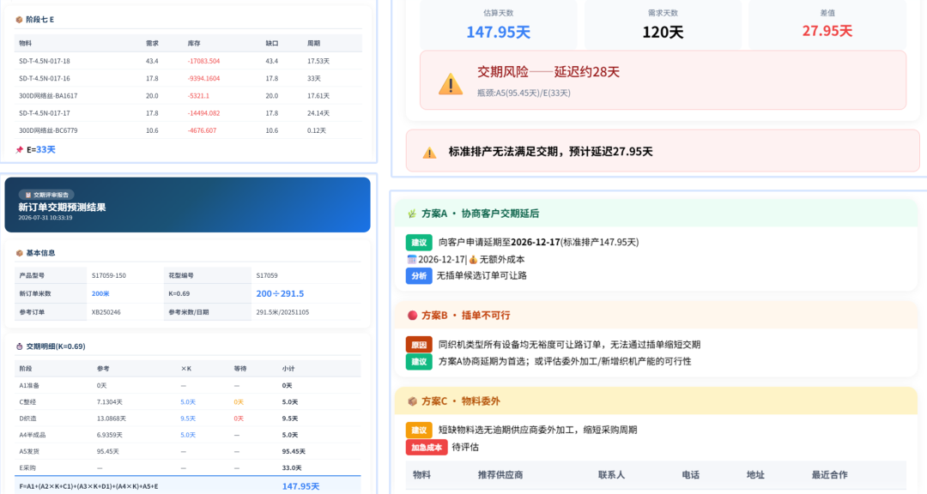
Task: Click the A4半成品 stage row
Action: 188,435
